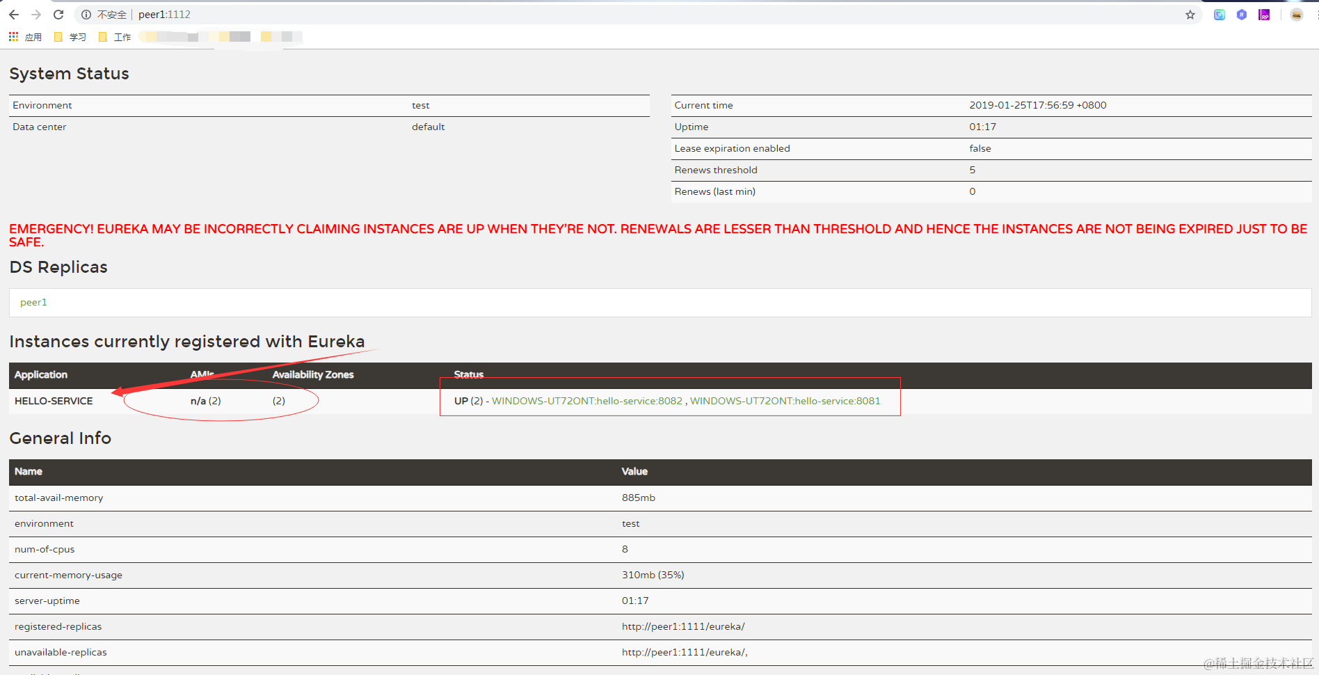
Task: Click the Renews (last min) value 0
Action: [x=972, y=191]
